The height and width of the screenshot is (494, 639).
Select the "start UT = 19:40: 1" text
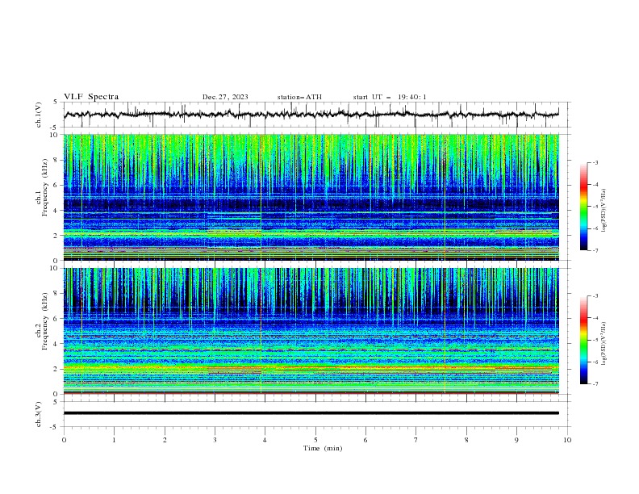(x=390, y=97)
